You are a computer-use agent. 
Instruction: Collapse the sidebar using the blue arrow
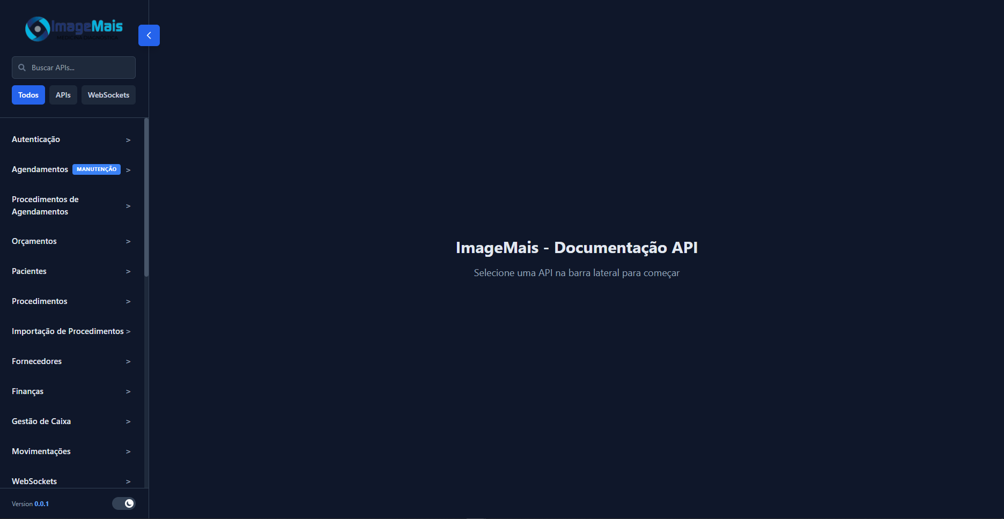click(149, 35)
